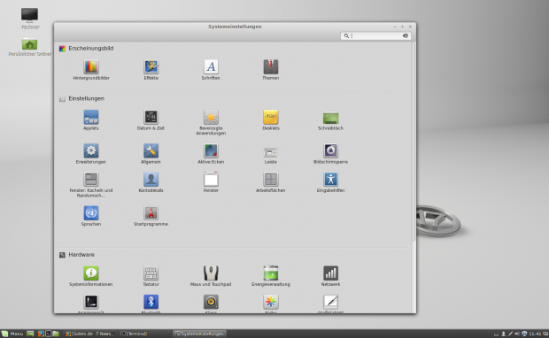Click the settings search field
Viewport: 549px width, 338px height.
pos(375,35)
